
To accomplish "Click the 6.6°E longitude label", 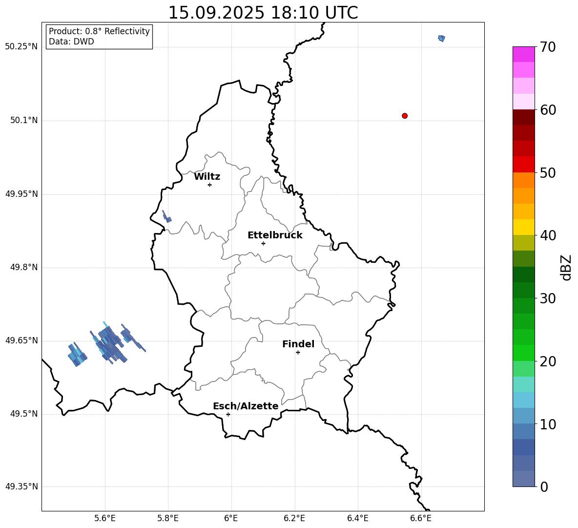I will click(x=421, y=518).
